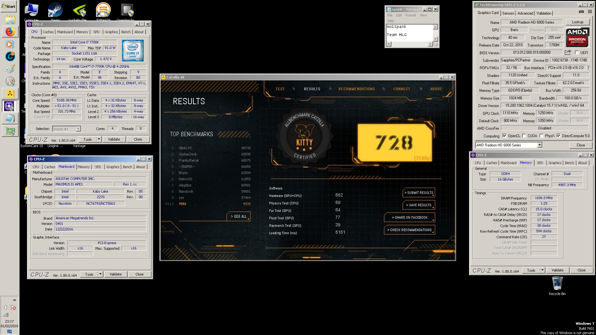Open the Steam desktop shortcut

tap(55, 12)
